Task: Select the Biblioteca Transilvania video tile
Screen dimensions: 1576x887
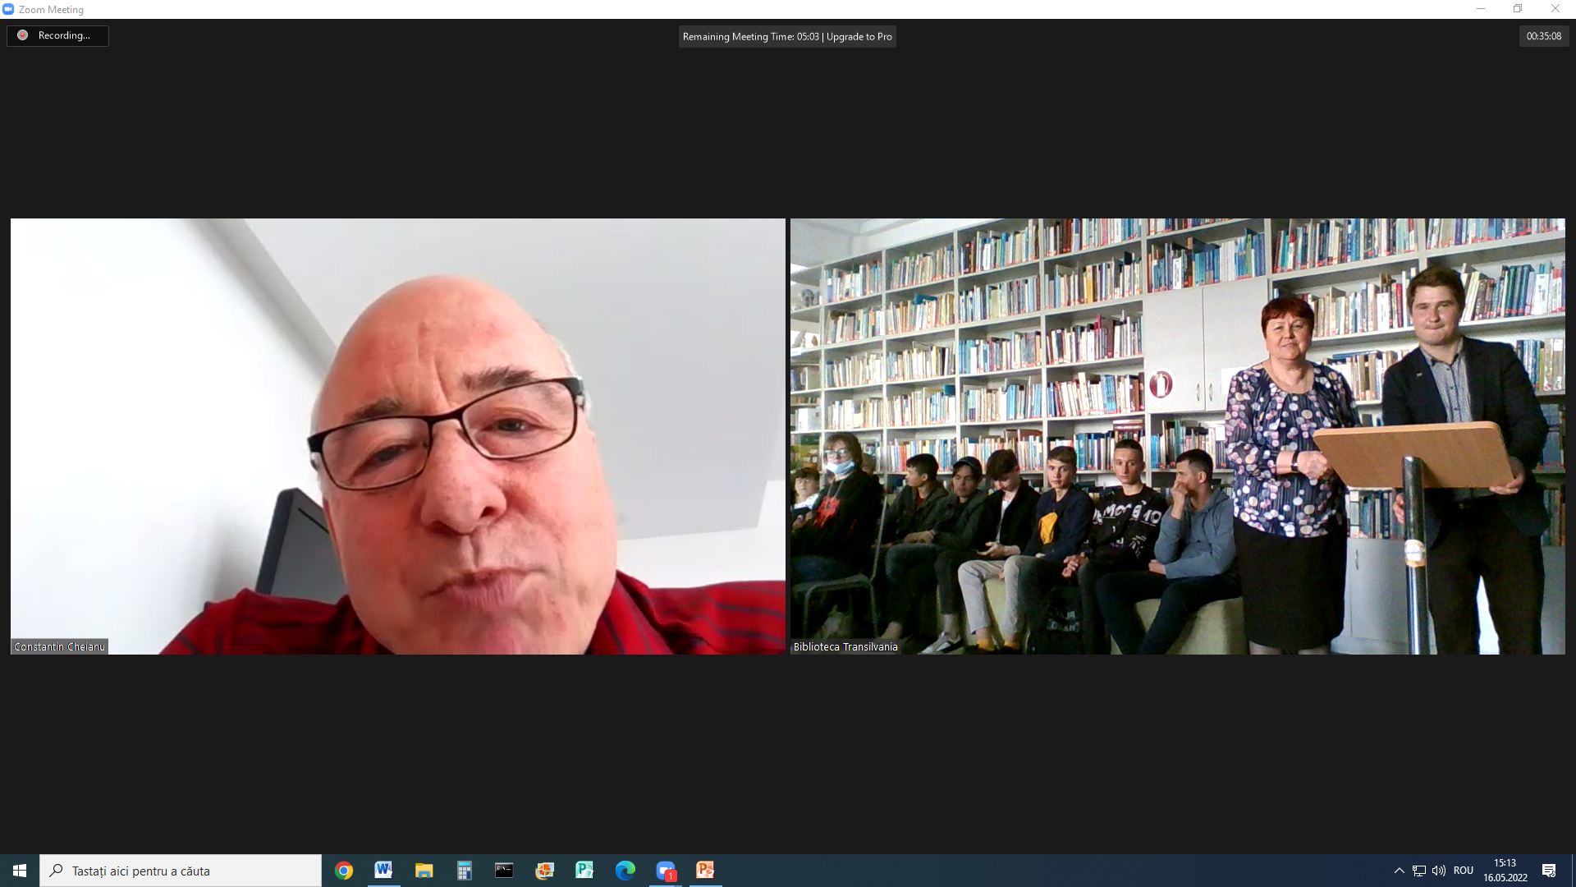Action: [x=1177, y=435]
